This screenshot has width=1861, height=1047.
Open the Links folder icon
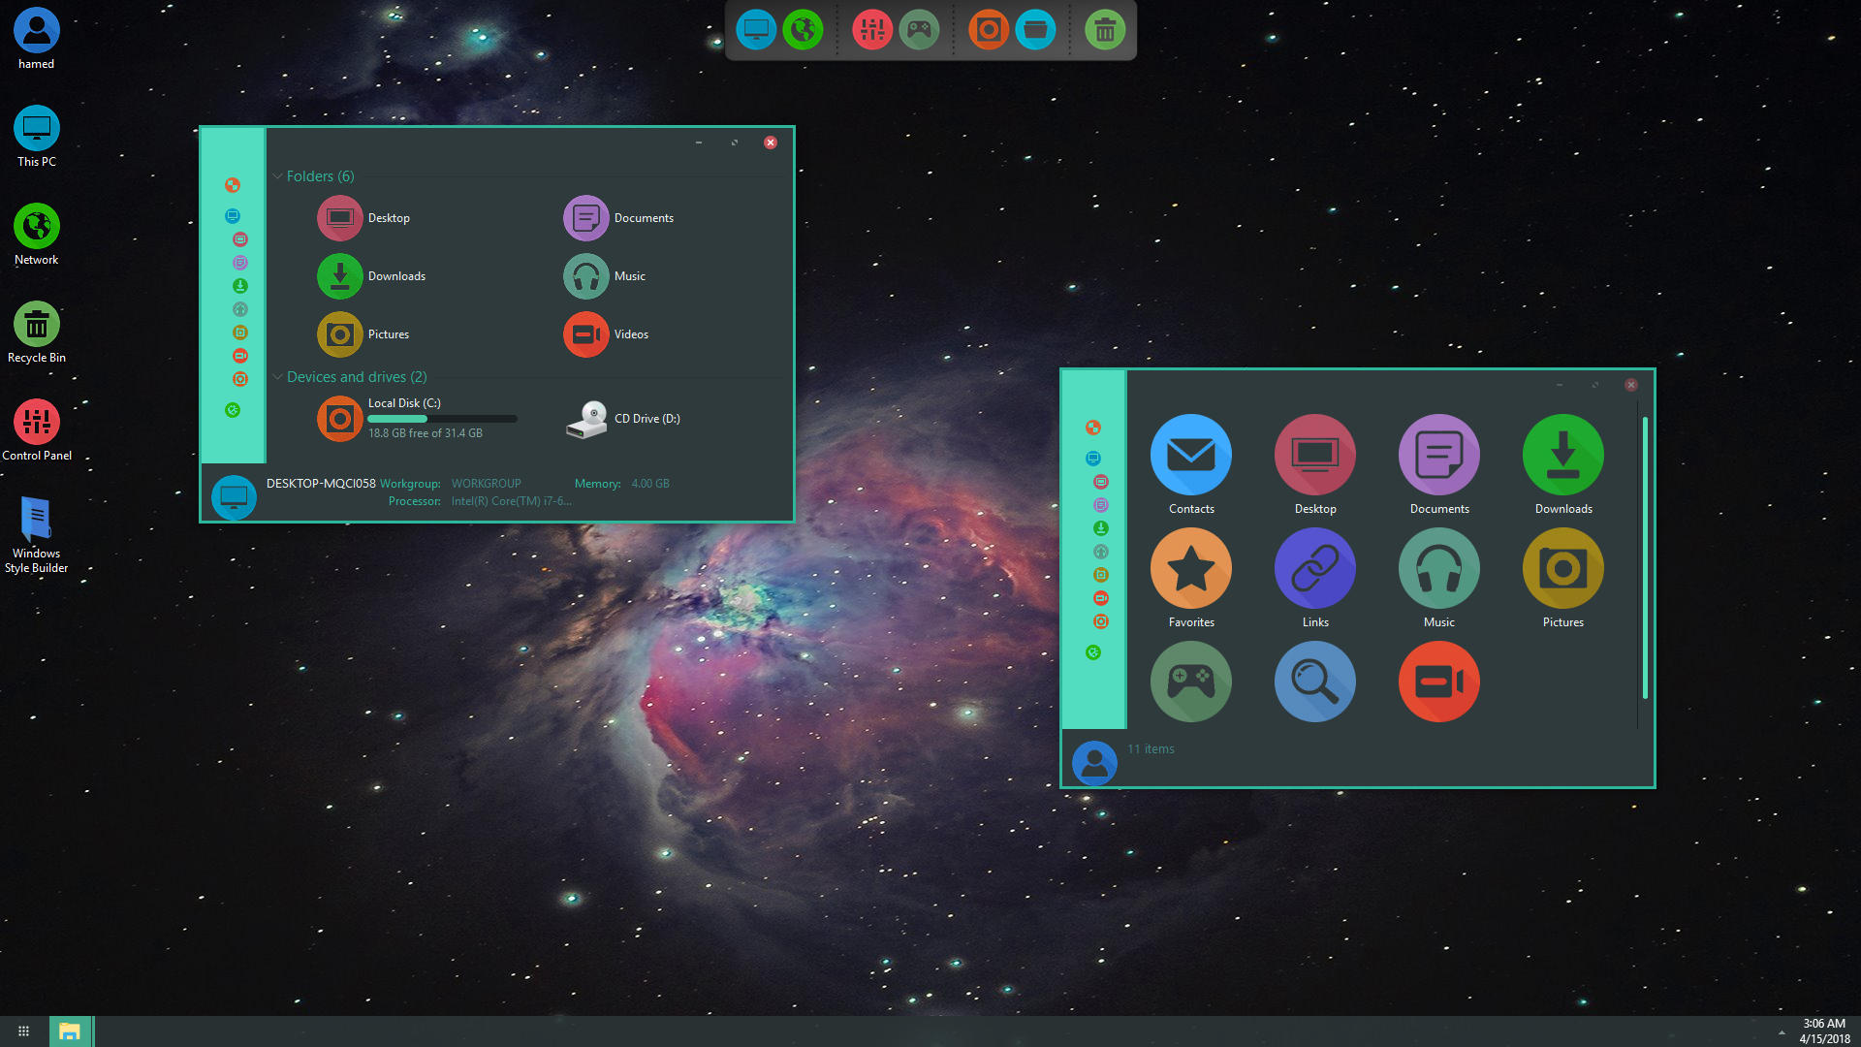1314,569
